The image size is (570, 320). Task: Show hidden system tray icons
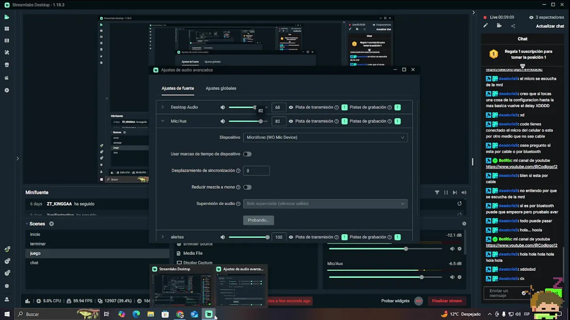tap(490, 314)
